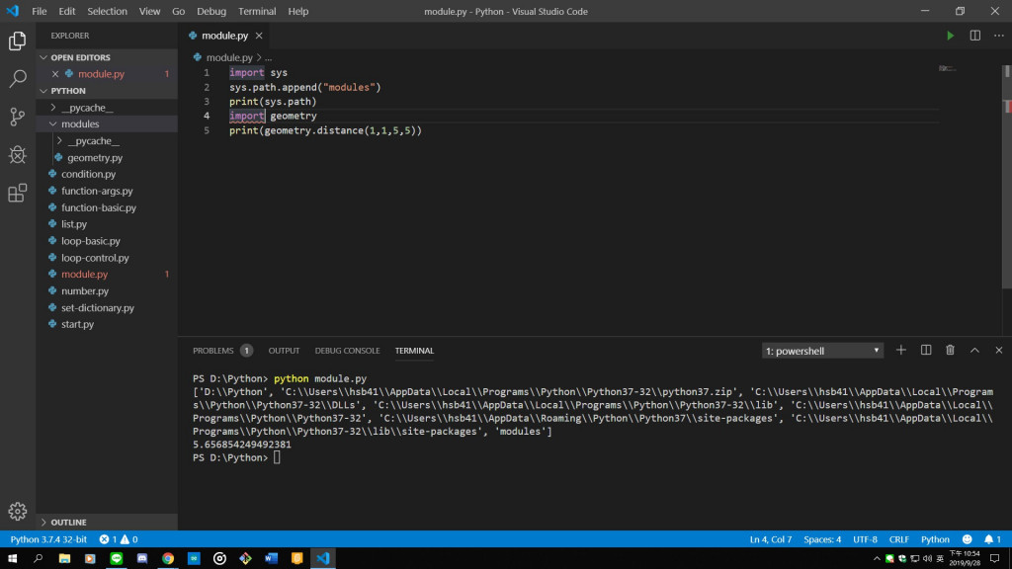
Task: Close module.py in Open Editors list
Action: pyautogui.click(x=55, y=74)
